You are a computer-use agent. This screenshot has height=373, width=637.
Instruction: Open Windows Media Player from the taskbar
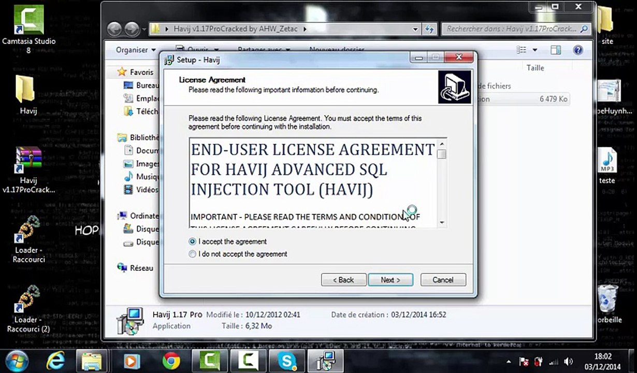(x=132, y=361)
